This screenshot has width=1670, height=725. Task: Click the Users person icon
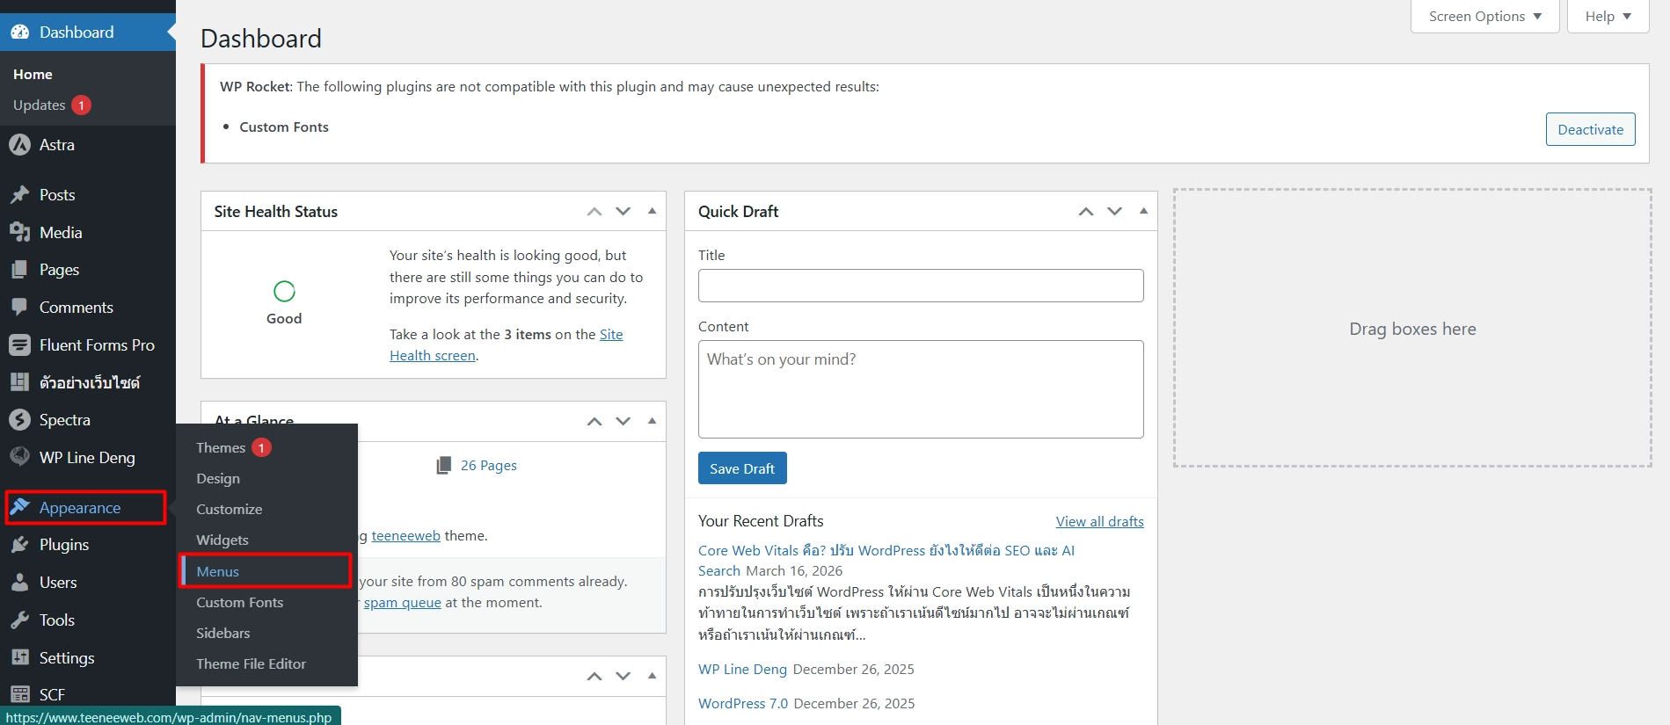click(19, 583)
